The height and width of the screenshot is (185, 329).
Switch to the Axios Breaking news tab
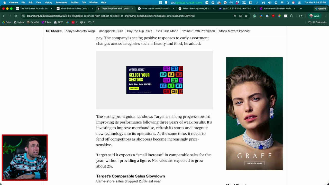click(x=197, y=8)
